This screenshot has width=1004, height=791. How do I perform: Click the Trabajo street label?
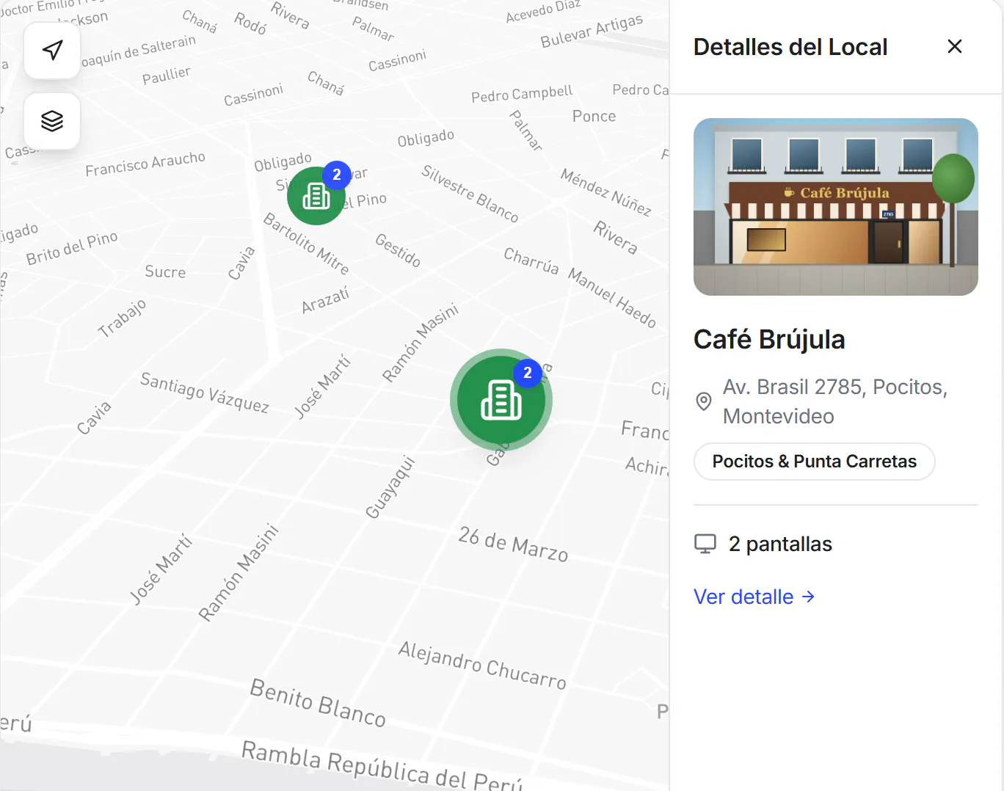[122, 318]
